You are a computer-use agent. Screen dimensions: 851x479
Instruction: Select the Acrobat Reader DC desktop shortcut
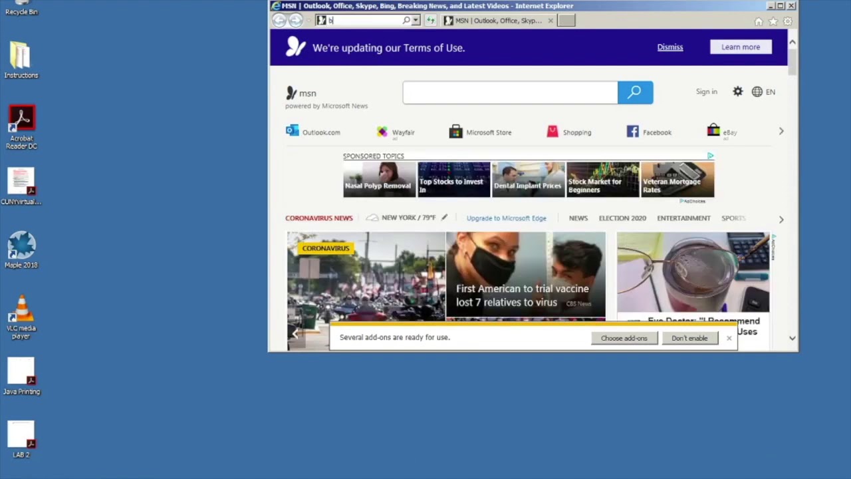click(21, 127)
